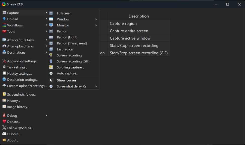This screenshot has height=145, width=245.
Task: Click the Task settings gear icon
Action: point(4,67)
